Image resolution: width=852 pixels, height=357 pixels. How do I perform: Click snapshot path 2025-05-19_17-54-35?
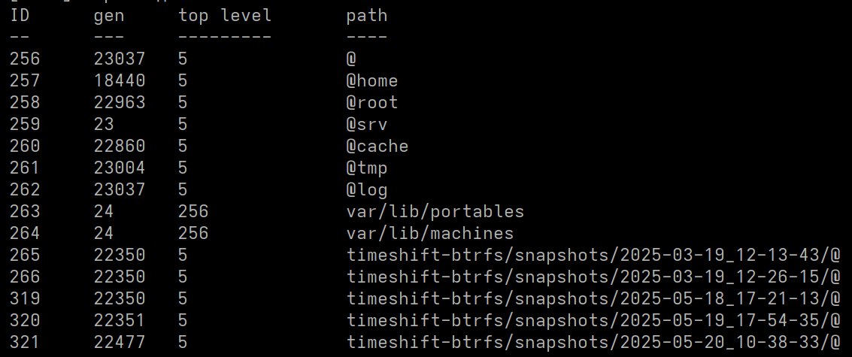(593, 320)
